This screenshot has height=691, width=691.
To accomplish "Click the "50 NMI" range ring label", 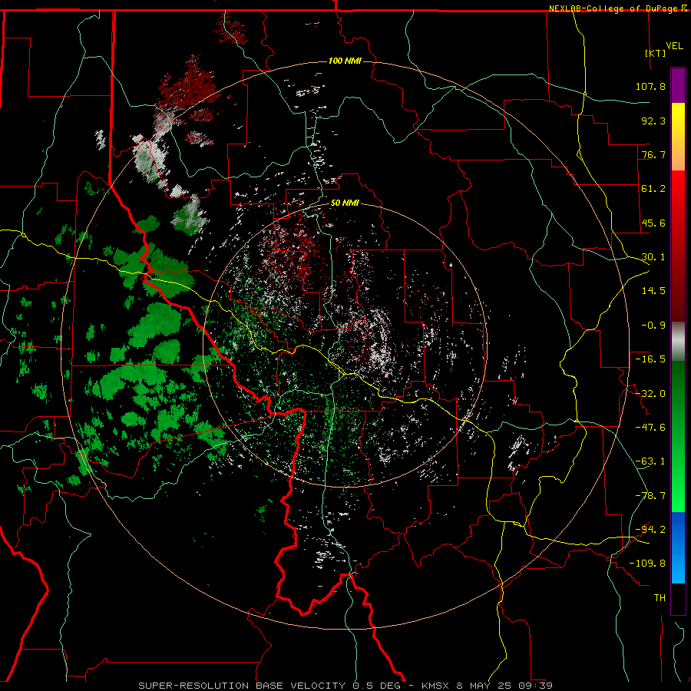I will coord(345,203).
